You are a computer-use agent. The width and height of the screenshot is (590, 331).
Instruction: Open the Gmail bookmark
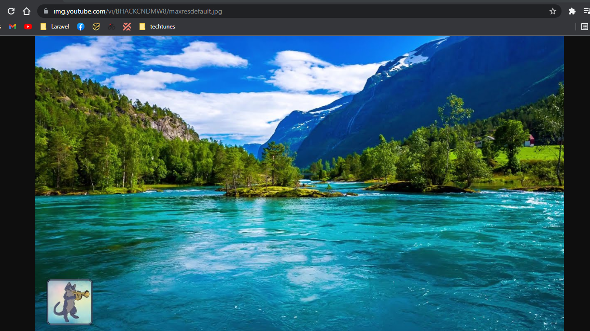13,27
